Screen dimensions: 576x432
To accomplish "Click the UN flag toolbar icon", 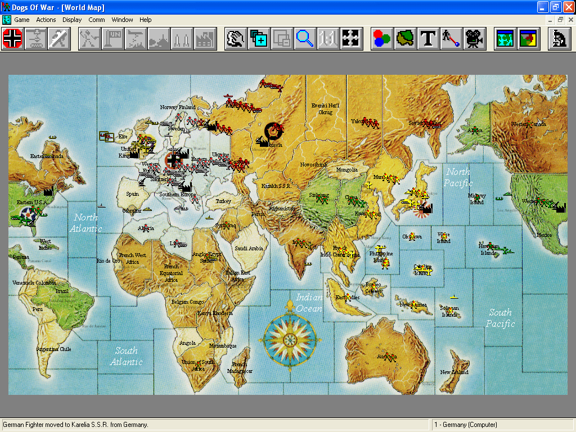I will (x=112, y=39).
